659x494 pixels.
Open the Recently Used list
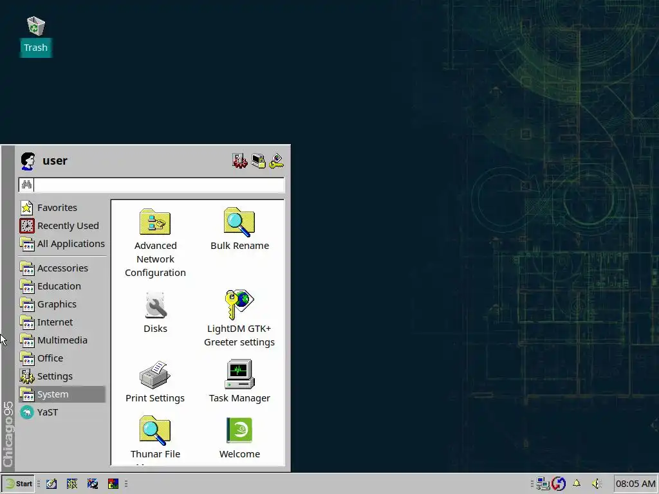[62, 226]
